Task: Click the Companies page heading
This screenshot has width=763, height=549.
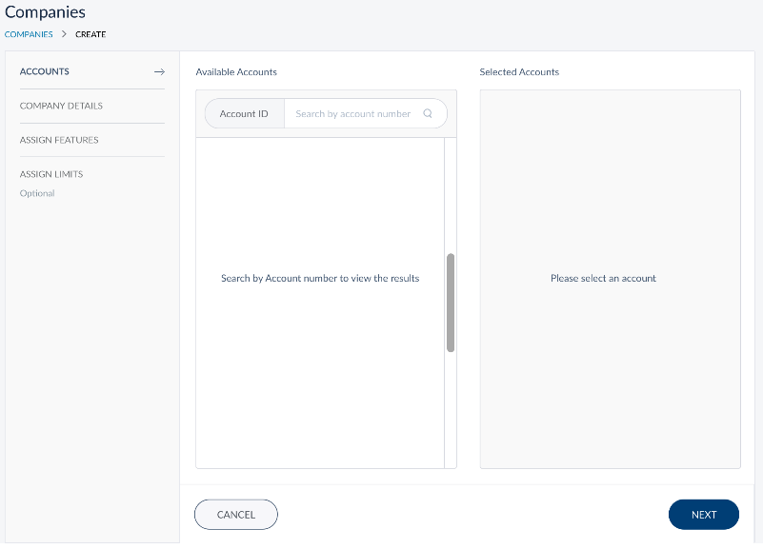Action: click(x=45, y=12)
